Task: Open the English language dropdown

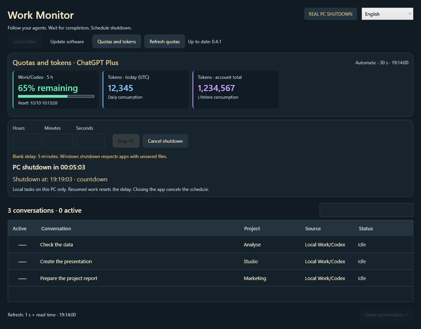Action: [x=387, y=14]
